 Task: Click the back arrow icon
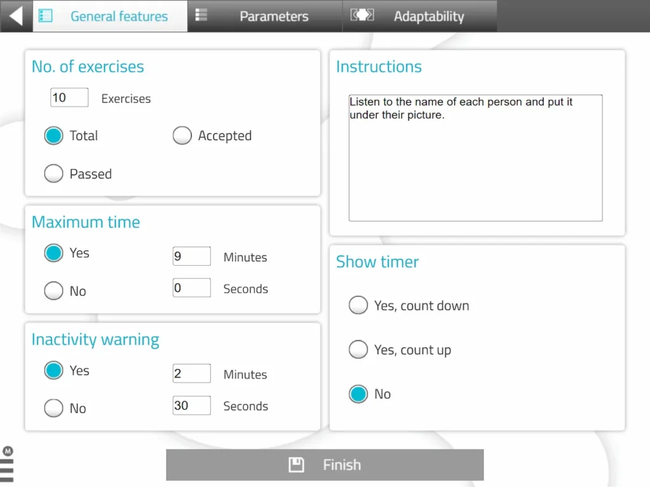(x=16, y=16)
